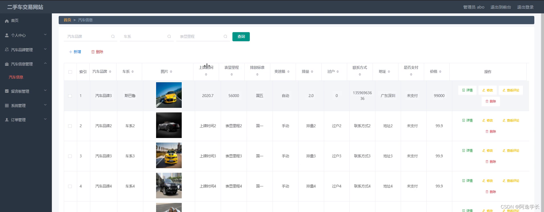This screenshot has height=212, width=544.
Task: Click the icon beside 订单管理
Action: pyautogui.click(x=7, y=120)
